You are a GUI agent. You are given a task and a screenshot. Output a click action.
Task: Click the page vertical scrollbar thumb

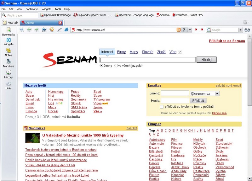click(x=249, y=72)
